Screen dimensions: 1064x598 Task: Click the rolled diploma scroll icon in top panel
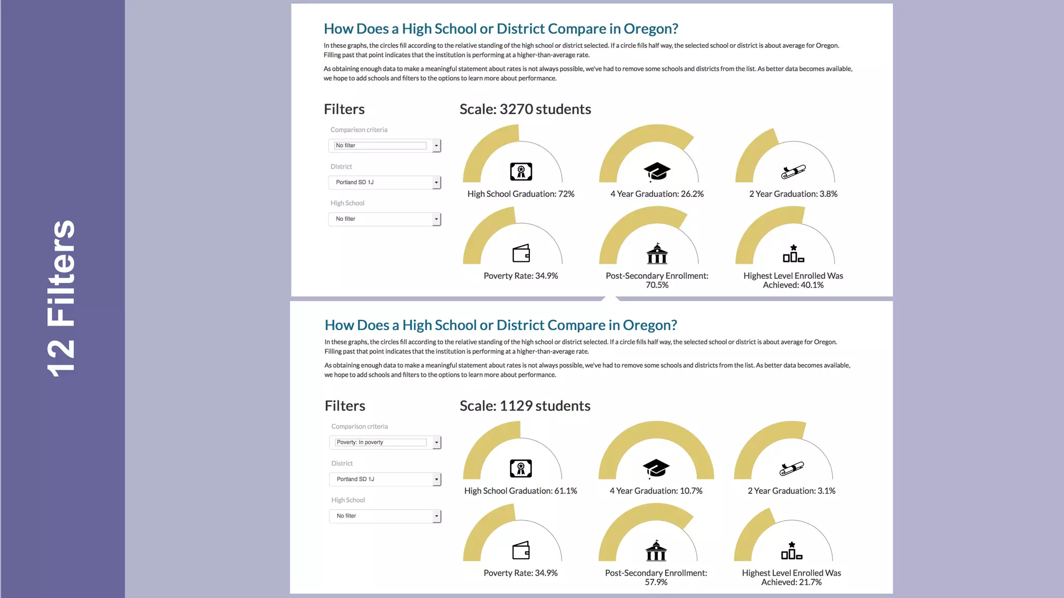pos(793,171)
